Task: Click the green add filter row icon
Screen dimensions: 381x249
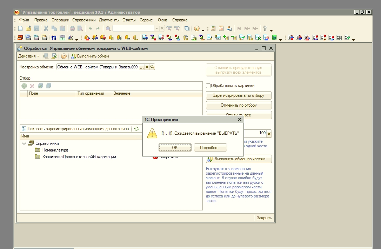Action: pos(24,86)
